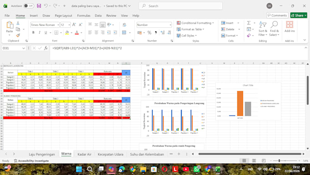Open the Comments button

click(277, 15)
